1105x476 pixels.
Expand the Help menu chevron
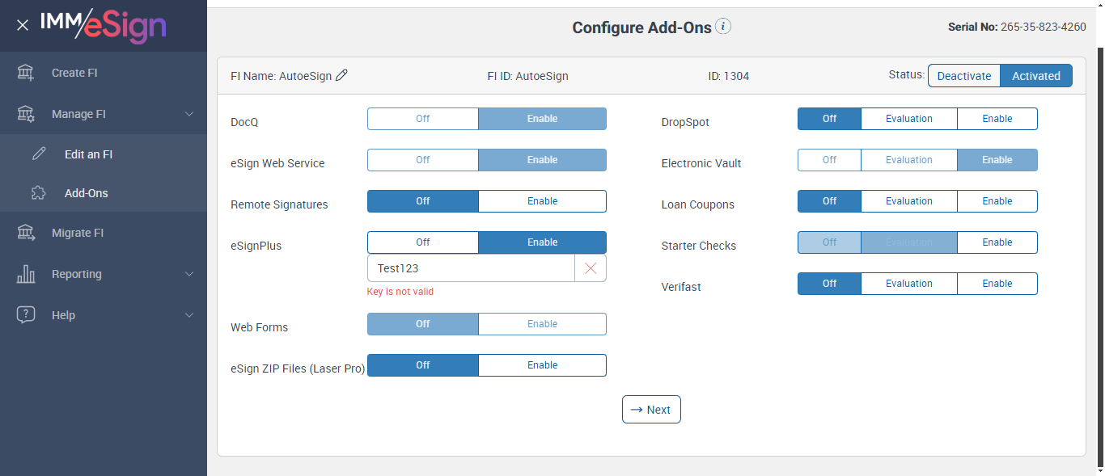click(189, 315)
